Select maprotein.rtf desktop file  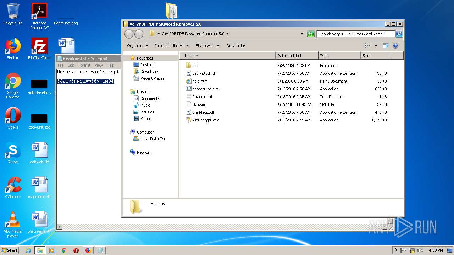pos(39,188)
